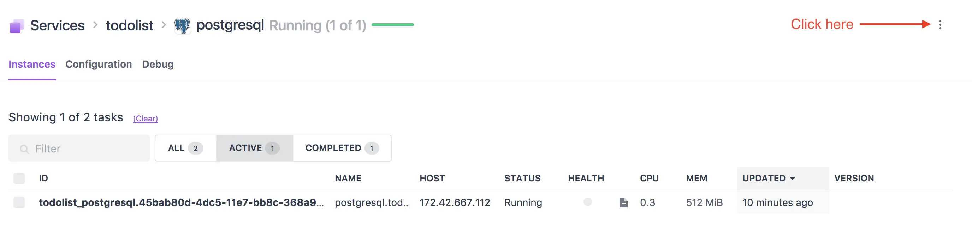Click the search magnifier in Filter box
972x242 pixels.
[24, 149]
